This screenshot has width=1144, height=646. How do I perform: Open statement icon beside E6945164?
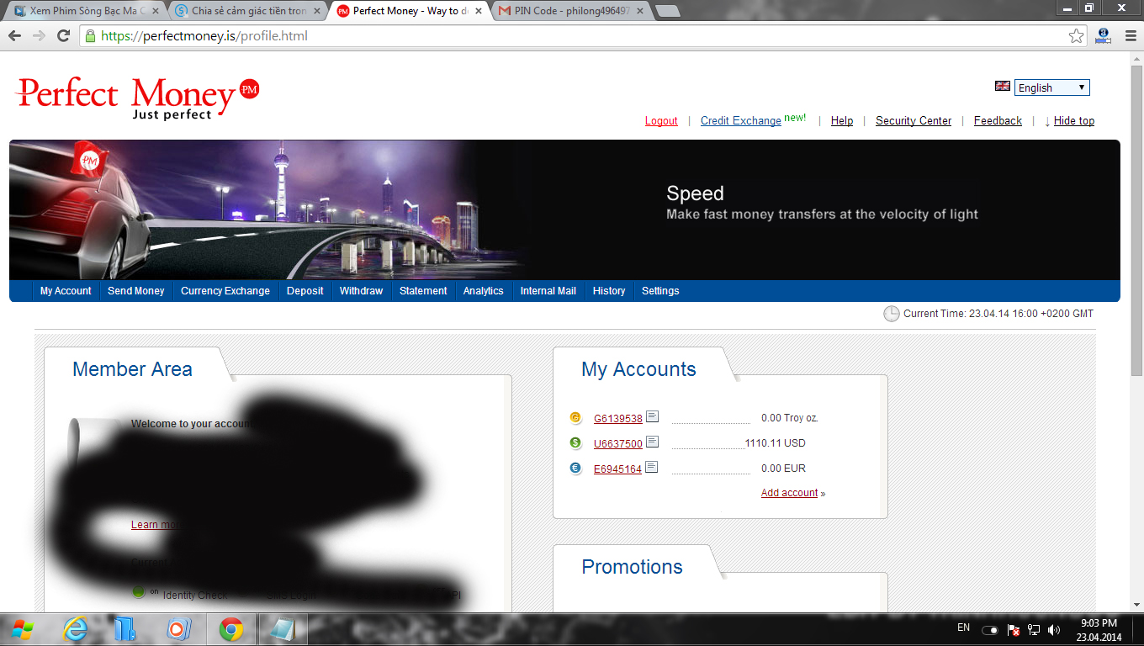click(652, 468)
